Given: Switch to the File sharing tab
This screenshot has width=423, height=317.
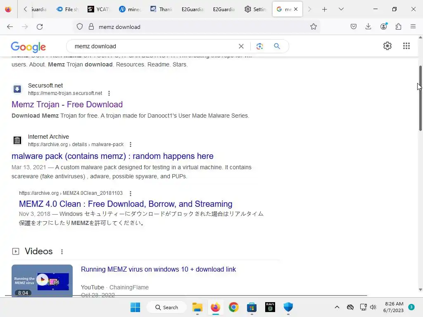Looking at the screenshot, I should coord(67,9).
